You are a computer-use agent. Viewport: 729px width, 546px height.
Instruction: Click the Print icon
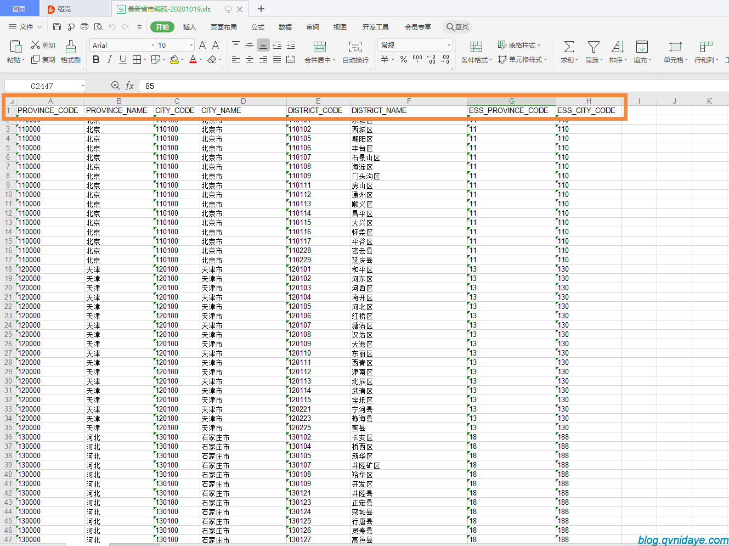[x=84, y=26]
